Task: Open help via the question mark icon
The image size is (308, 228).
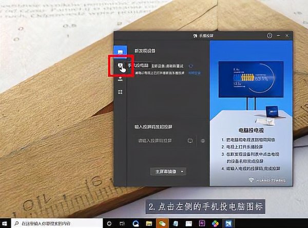Action: pyautogui.click(x=269, y=36)
